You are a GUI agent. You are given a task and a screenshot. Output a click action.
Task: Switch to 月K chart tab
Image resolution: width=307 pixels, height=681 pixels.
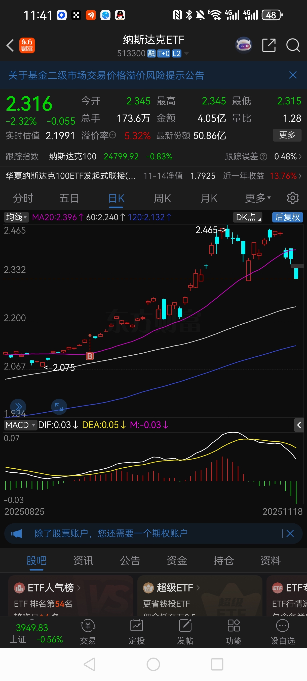pyautogui.click(x=209, y=198)
